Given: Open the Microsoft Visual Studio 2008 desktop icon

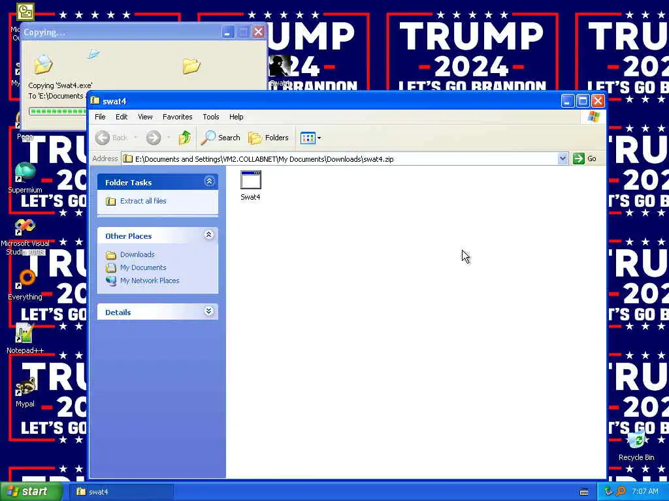Looking at the screenshot, I should tap(25, 237).
